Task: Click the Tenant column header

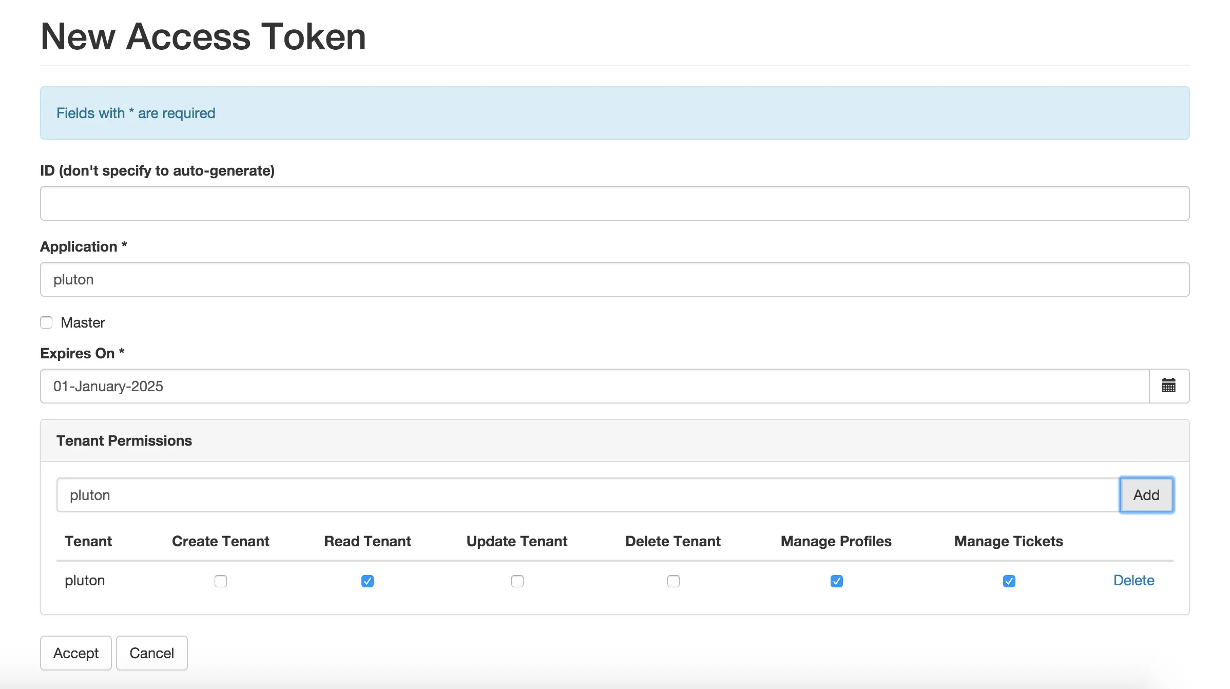Action: point(88,541)
